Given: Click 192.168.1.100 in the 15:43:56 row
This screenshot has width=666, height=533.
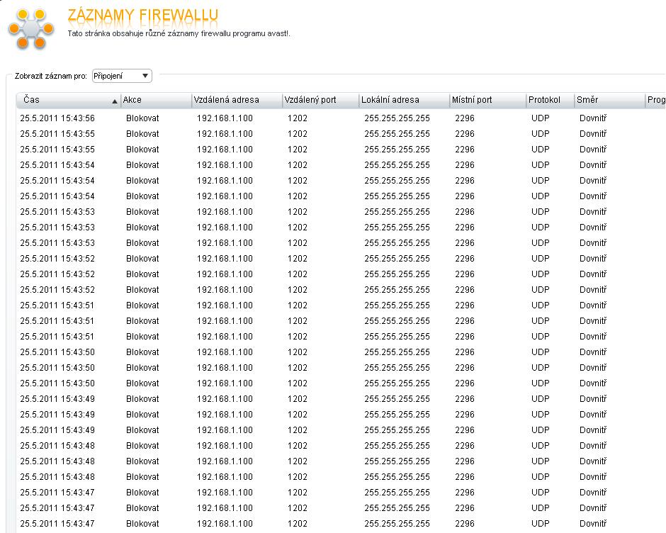Looking at the screenshot, I should pos(225,118).
